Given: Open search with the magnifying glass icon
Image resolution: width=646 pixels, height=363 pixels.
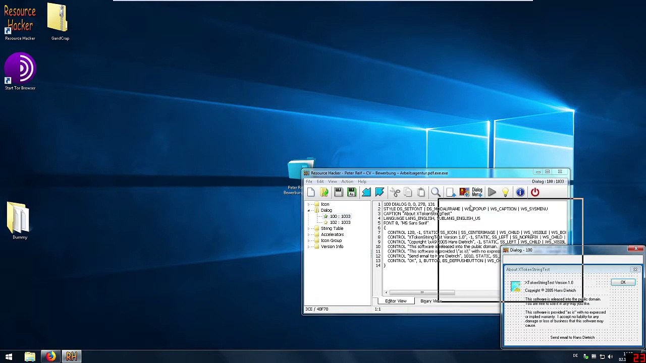Looking at the screenshot, I should point(436,192).
